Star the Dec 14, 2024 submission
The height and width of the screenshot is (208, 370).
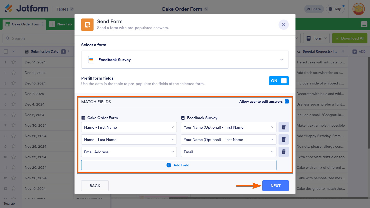(x=14, y=62)
